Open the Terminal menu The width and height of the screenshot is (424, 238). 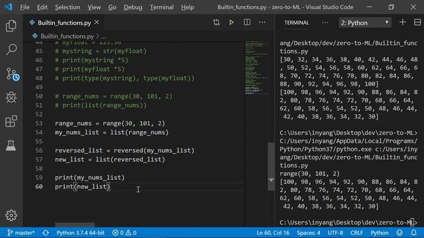162,7
